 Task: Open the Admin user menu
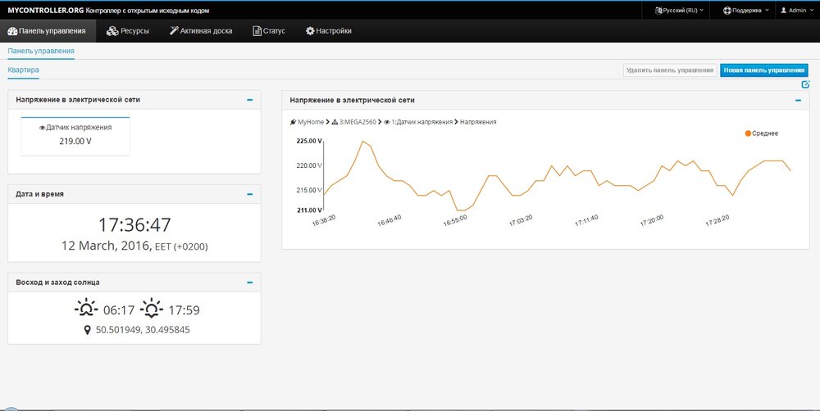(x=797, y=10)
